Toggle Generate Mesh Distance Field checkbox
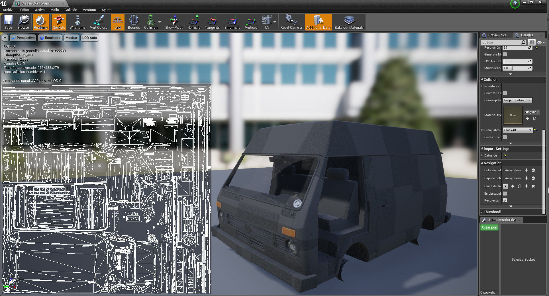Screen dimensions: 549x296 tap(505, 54)
